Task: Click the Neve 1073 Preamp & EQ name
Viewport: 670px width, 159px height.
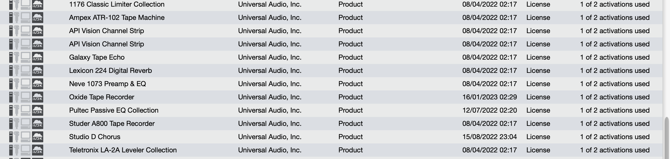Action: point(107,84)
